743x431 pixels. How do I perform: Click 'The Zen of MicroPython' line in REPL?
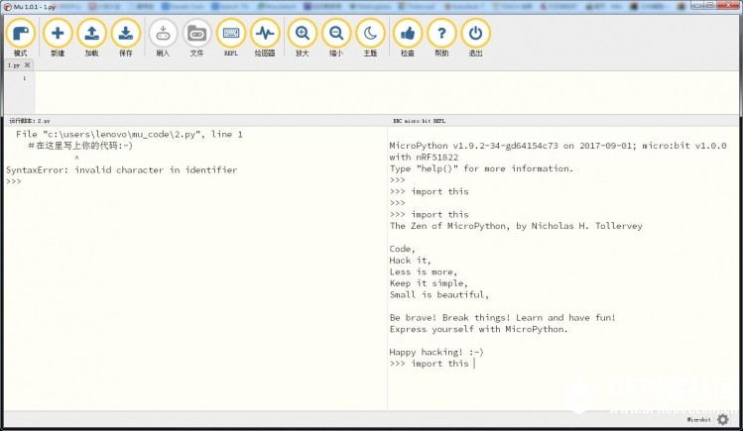(x=516, y=226)
